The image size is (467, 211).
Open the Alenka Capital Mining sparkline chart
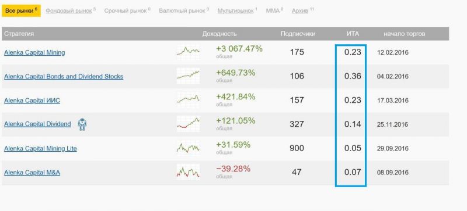tap(188, 52)
